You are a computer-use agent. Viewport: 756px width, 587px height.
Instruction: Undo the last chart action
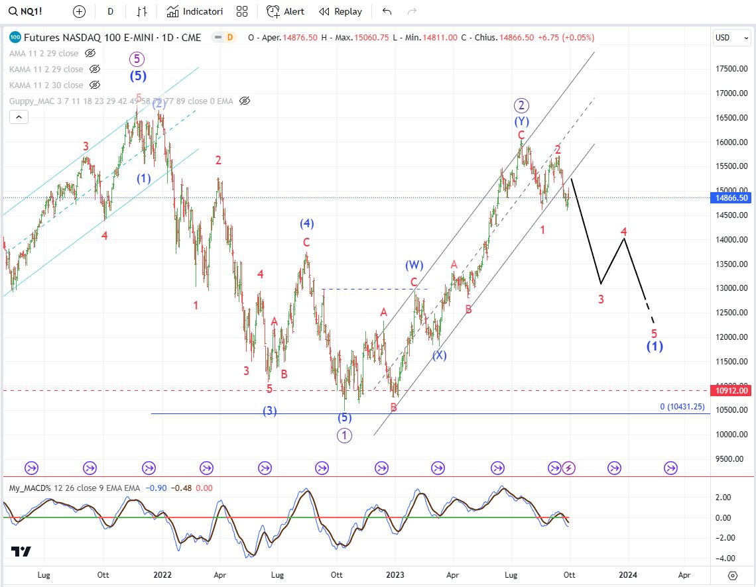pyautogui.click(x=387, y=11)
